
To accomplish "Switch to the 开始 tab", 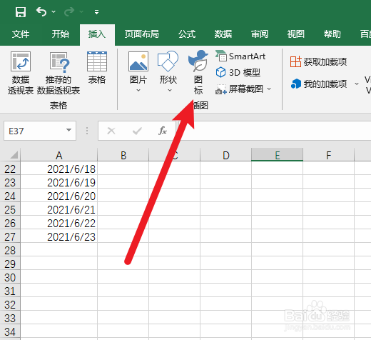I will click(61, 34).
